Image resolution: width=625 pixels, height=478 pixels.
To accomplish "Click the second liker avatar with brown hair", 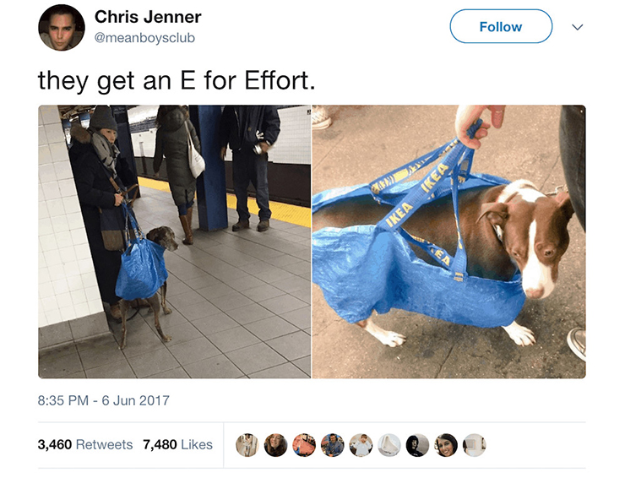I will point(275,445).
